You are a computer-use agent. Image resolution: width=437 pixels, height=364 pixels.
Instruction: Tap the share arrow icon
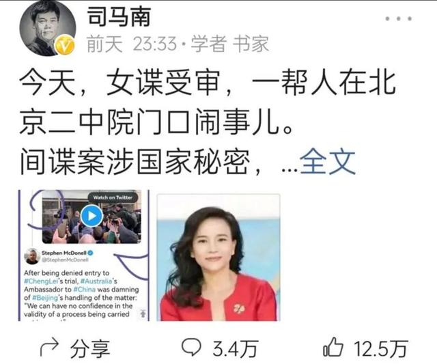[x=49, y=348]
